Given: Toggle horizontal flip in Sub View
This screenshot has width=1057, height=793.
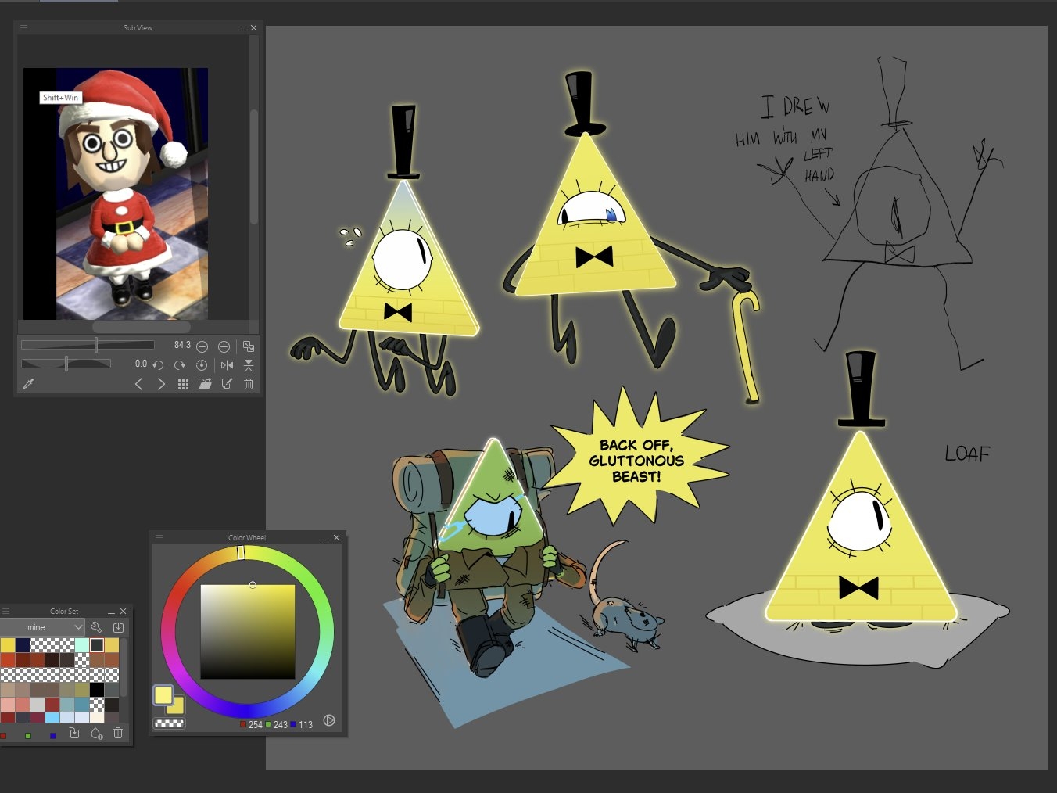Looking at the screenshot, I should click(227, 365).
